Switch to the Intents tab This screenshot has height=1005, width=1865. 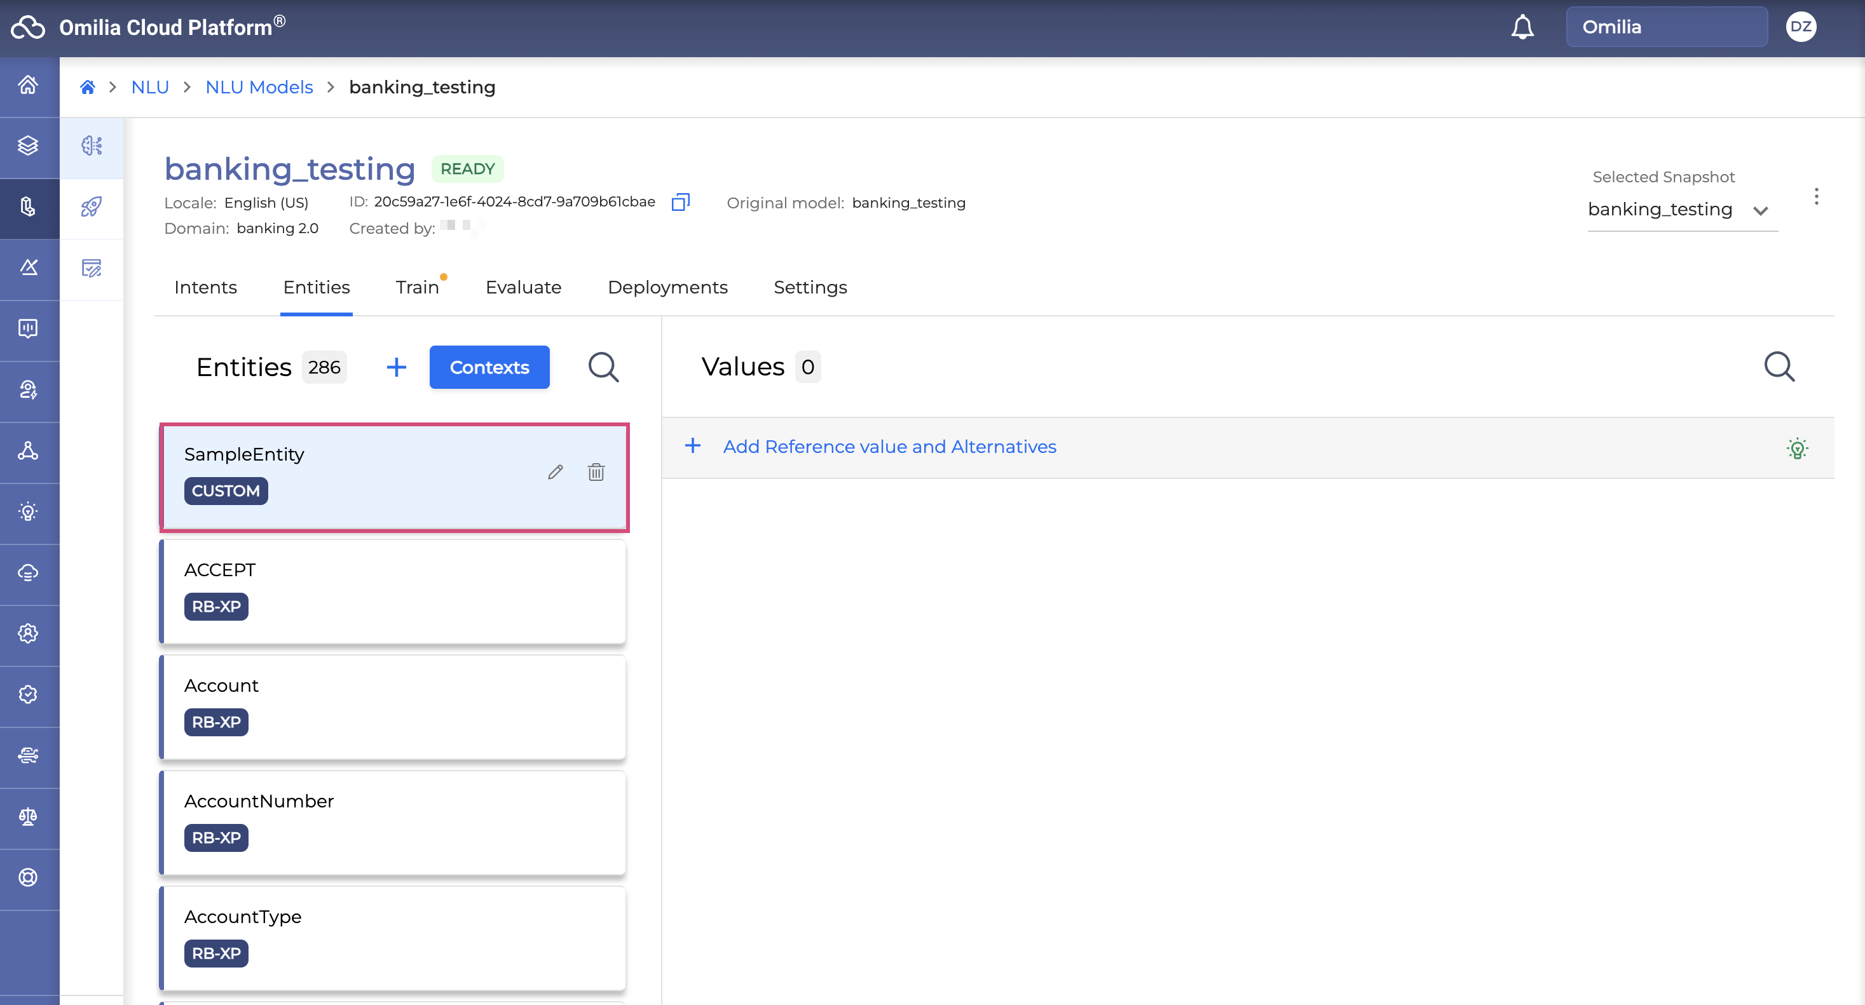coord(205,287)
